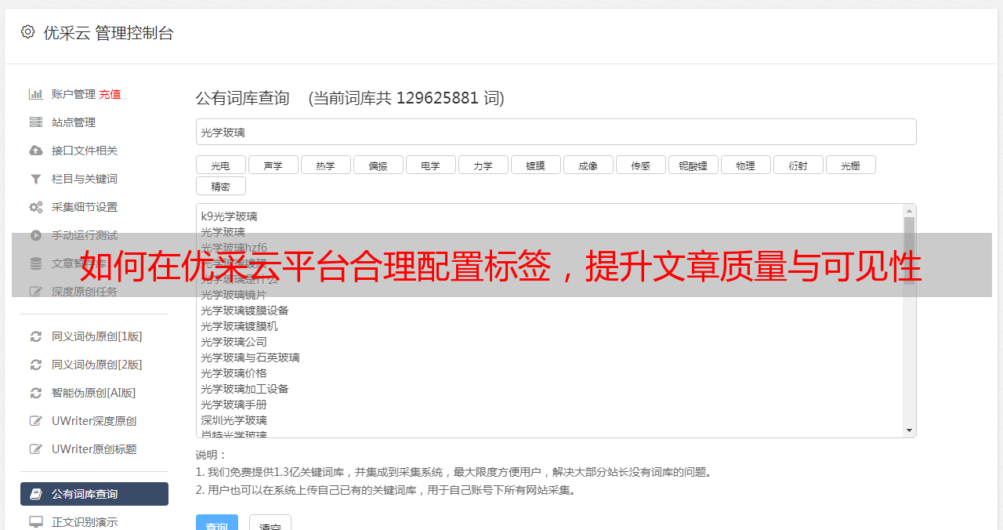Focus the keyword input containing 光学玻璃
The image size is (1003, 530).
pyautogui.click(x=556, y=132)
